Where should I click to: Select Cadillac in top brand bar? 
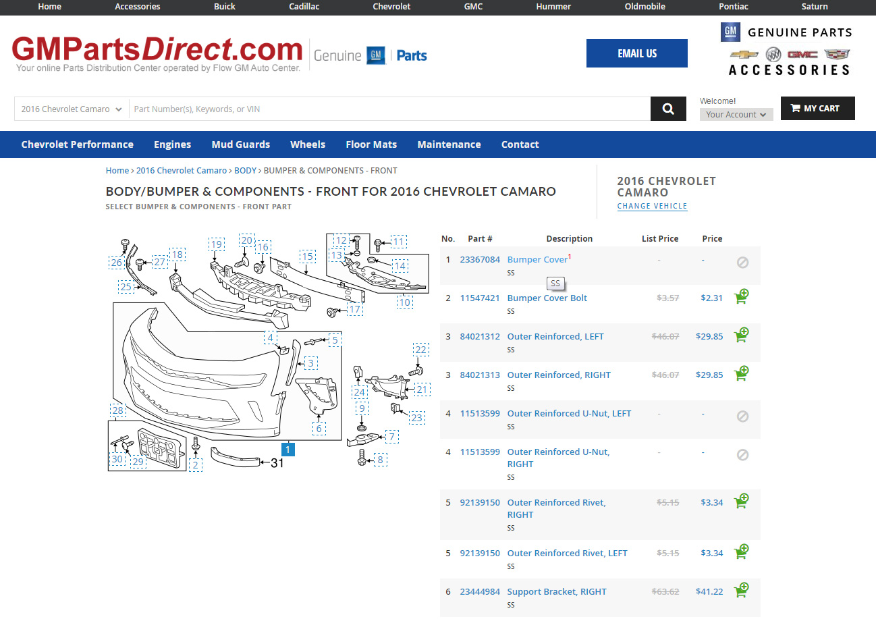(304, 7)
